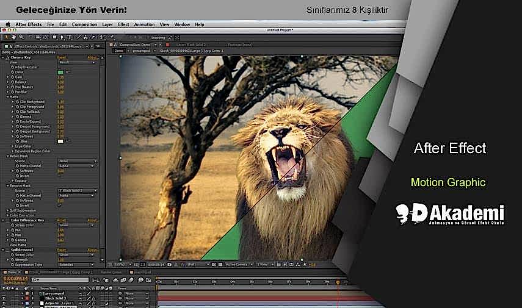Toggle visibility of Black Solid 3 layer
Viewport: 522px width, 308px height.
(x=4, y=298)
